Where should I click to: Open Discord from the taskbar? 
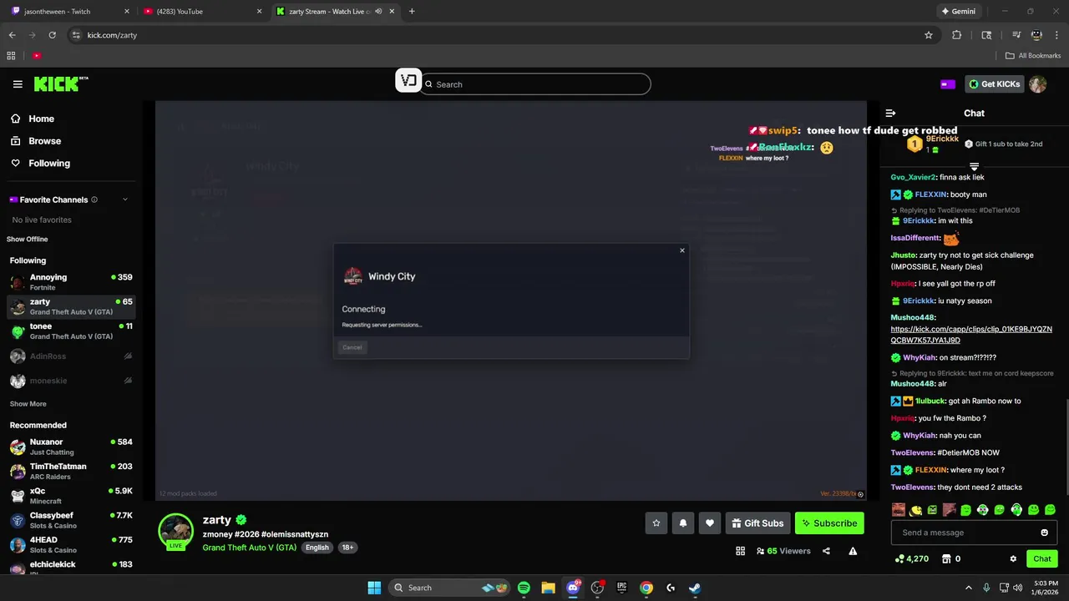[573, 588]
